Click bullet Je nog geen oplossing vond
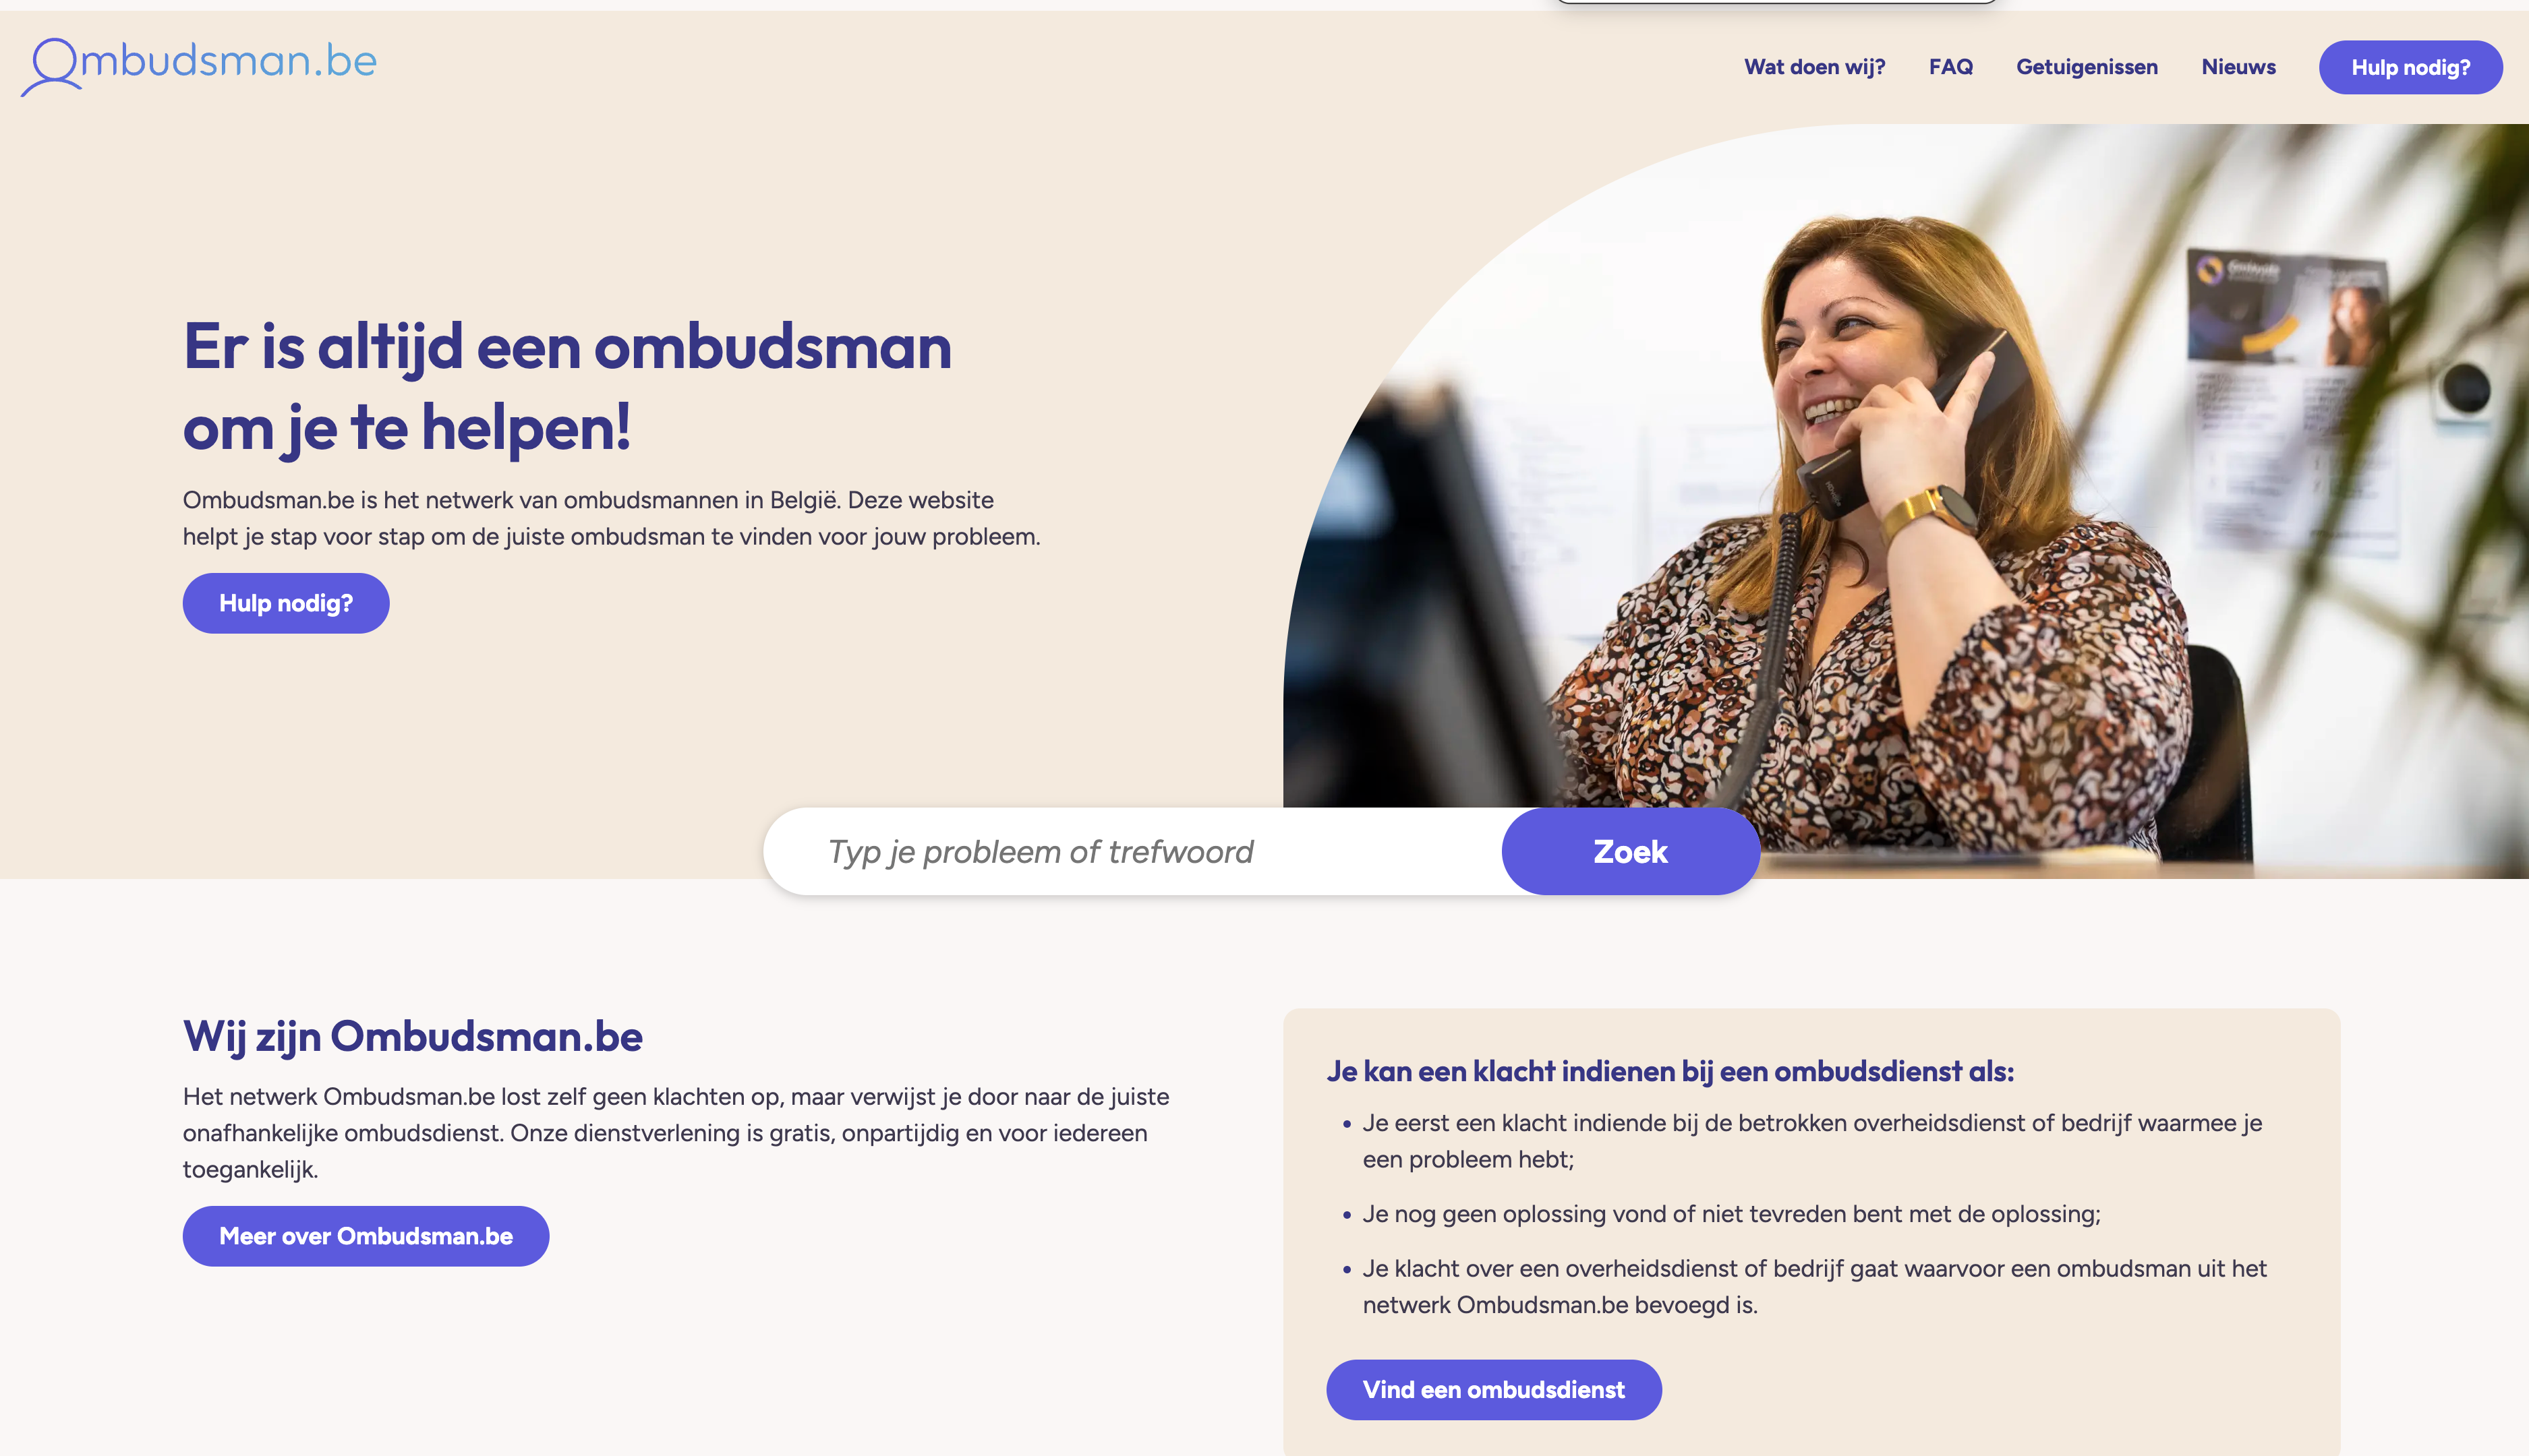This screenshot has width=2529, height=1456. (1731, 1214)
